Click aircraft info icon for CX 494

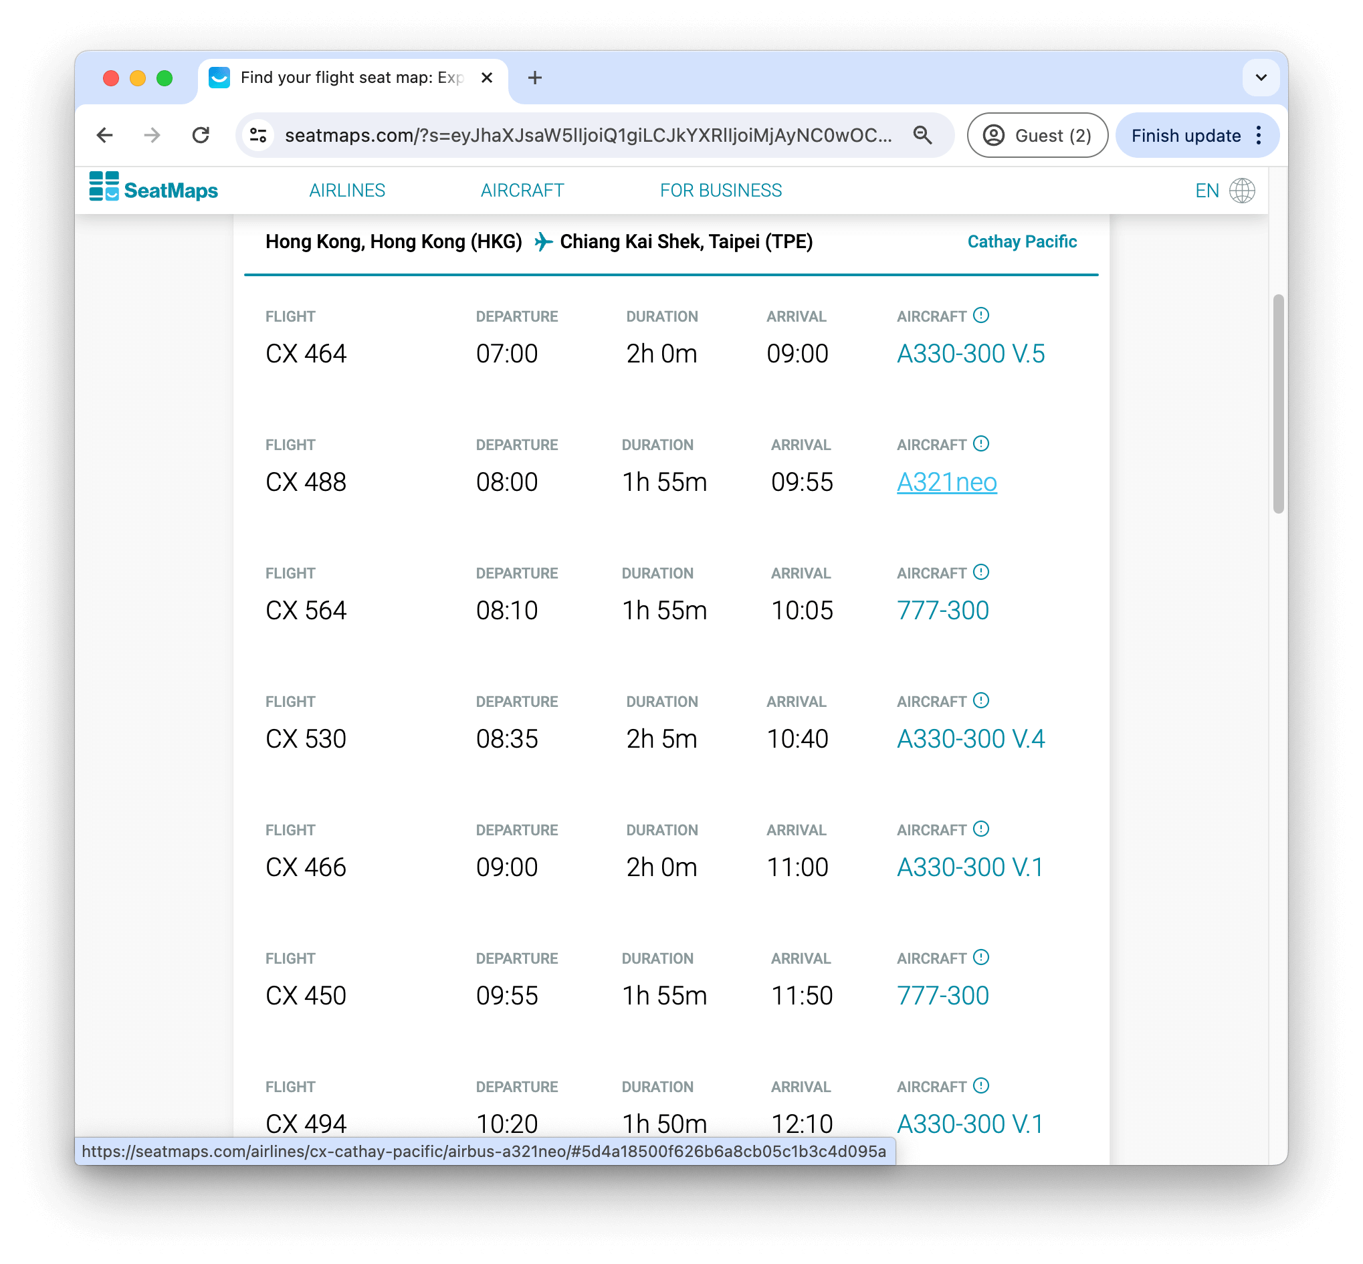pos(980,1085)
